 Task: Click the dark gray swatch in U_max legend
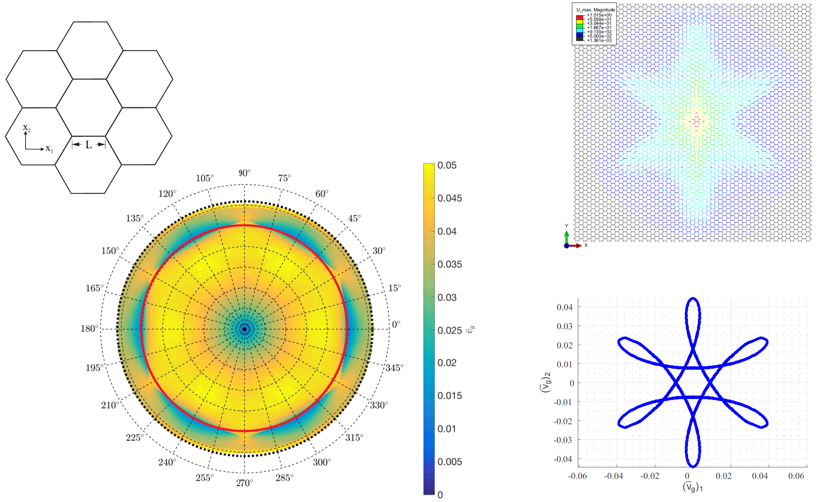pos(579,38)
